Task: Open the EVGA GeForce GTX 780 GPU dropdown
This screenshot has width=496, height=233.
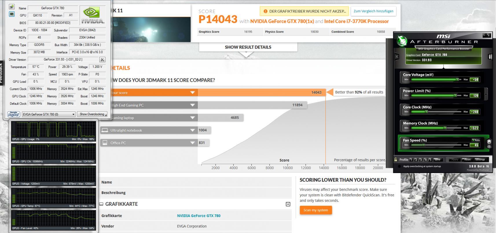Action: pyautogui.click(x=49, y=114)
